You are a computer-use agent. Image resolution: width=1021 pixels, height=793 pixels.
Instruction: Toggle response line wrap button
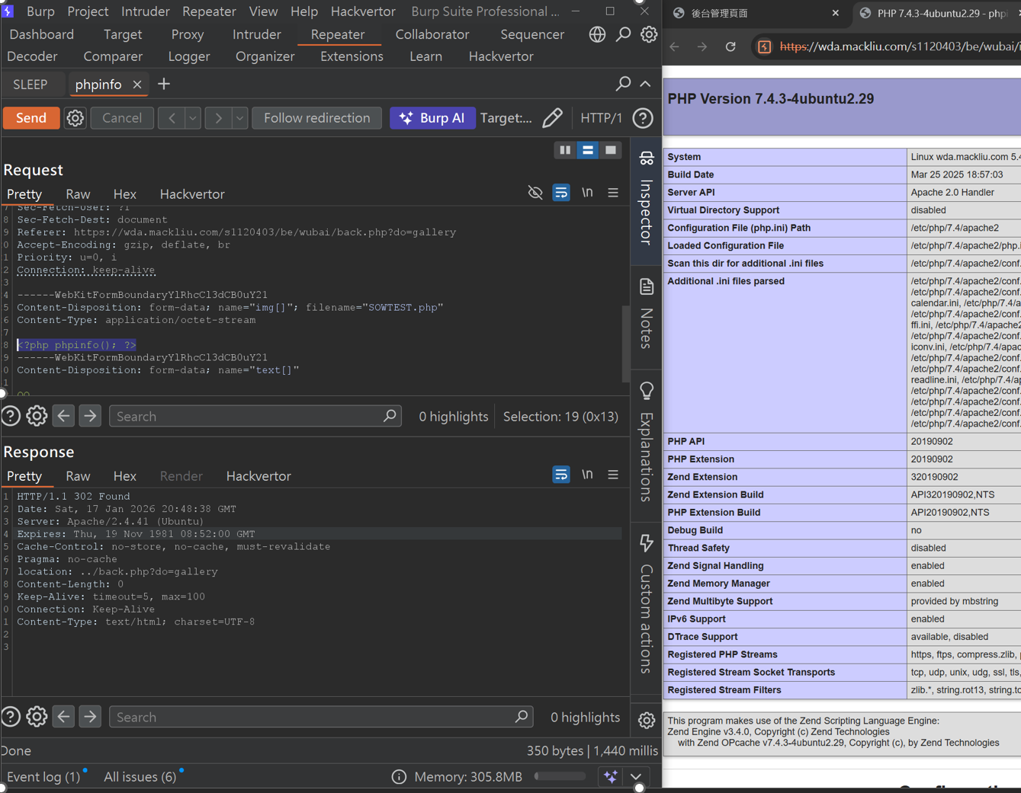(x=561, y=475)
